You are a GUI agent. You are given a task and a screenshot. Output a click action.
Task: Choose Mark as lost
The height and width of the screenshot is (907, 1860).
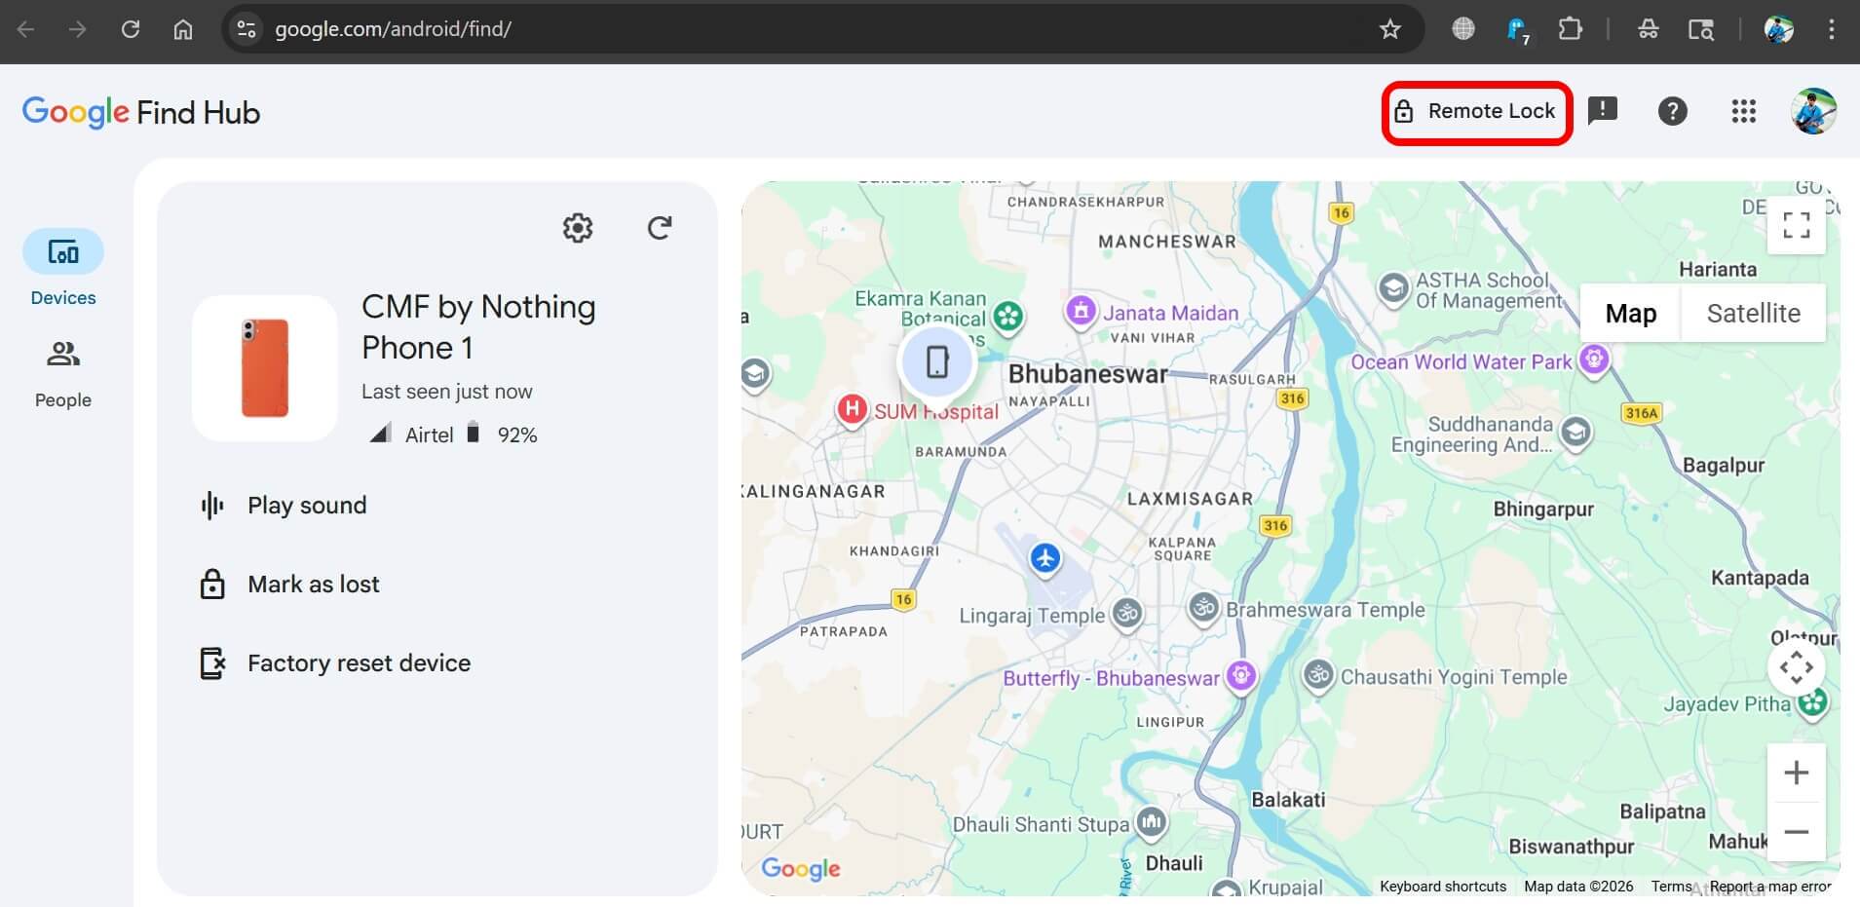pos(289,584)
